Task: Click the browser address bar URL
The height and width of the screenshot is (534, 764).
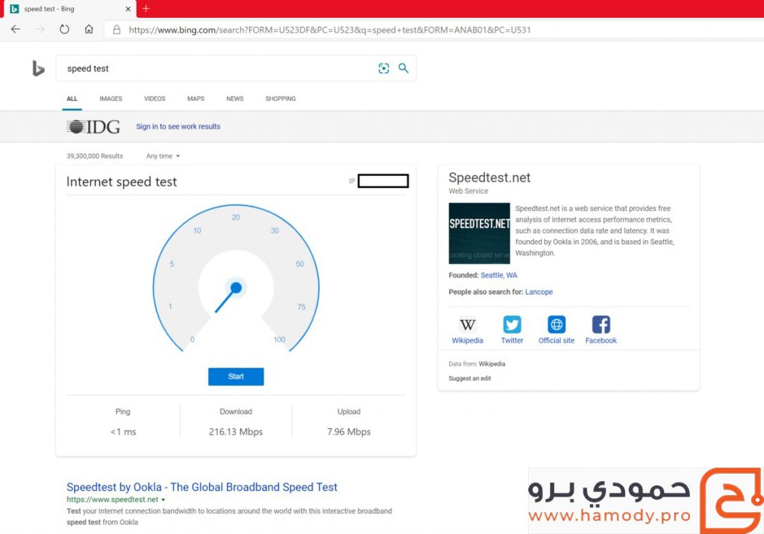Action: coord(329,30)
